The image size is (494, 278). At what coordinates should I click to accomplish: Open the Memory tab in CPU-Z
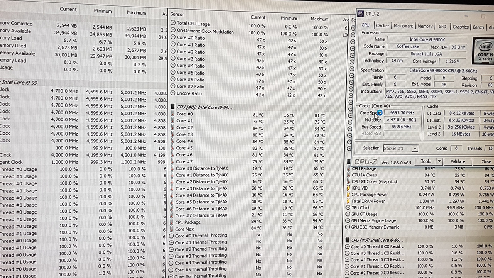(x=425, y=26)
